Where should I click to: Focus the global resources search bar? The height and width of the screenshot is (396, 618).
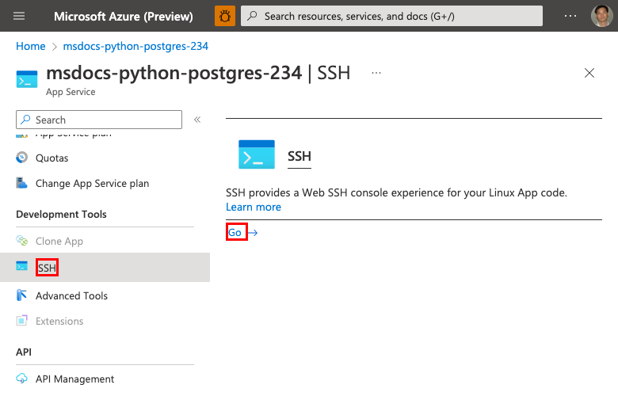[x=391, y=16]
